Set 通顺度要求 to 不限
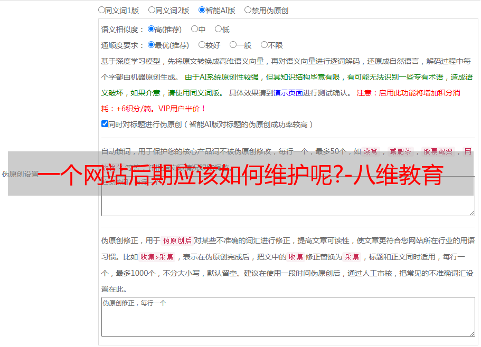The width and height of the screenshot is (481, 347). pos(264,45)
